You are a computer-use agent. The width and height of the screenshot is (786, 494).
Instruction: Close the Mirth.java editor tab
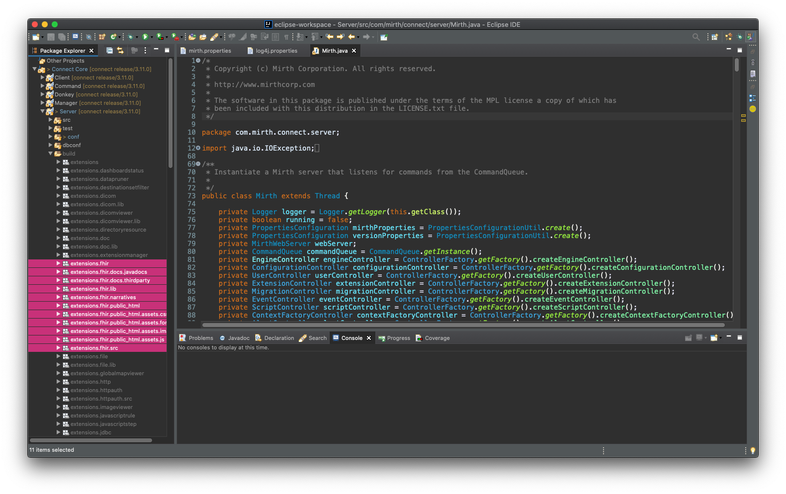tap(354, 51)
